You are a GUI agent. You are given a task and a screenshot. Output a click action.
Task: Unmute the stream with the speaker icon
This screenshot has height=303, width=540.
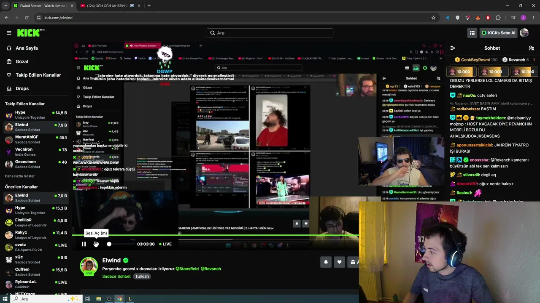pos(96,244)
